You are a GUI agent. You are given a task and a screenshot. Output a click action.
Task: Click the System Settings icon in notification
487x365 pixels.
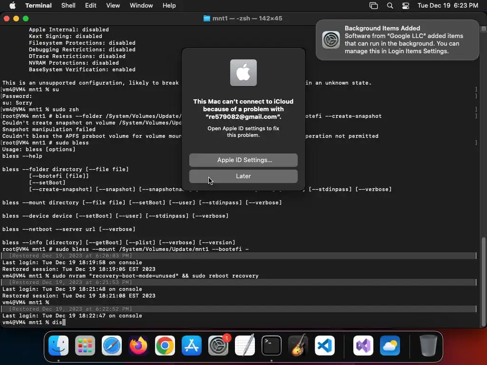(331, 40)
